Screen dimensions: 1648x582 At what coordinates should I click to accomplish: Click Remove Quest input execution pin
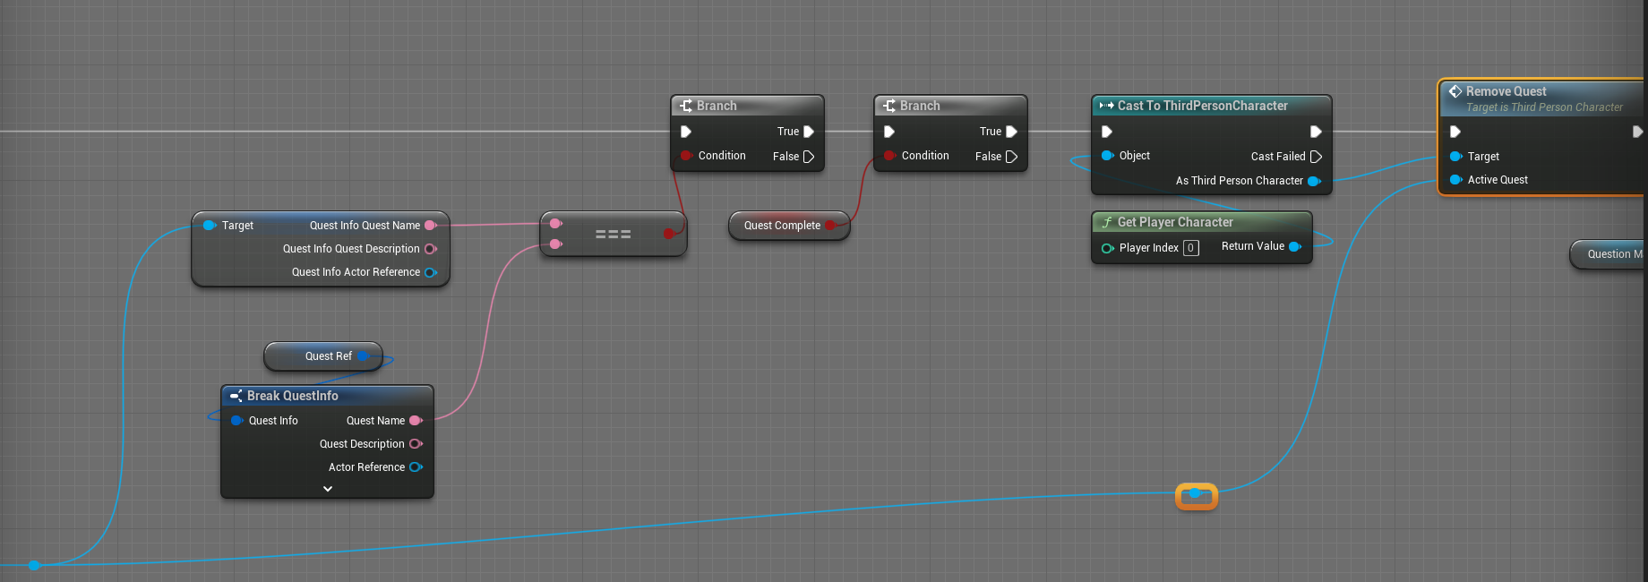click(x=1455, y=132)
